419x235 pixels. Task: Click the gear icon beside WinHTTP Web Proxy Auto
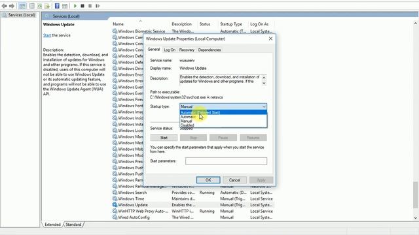115,211
